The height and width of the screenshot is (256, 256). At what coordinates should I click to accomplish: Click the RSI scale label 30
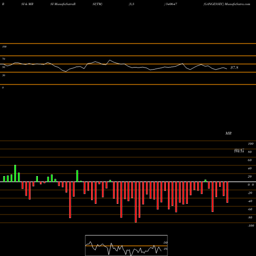click(4, 75)
